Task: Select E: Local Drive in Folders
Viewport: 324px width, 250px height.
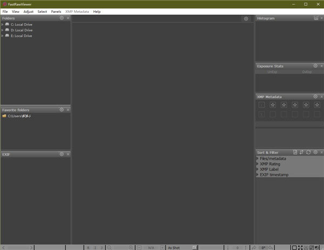Action: tap(21, 36)
